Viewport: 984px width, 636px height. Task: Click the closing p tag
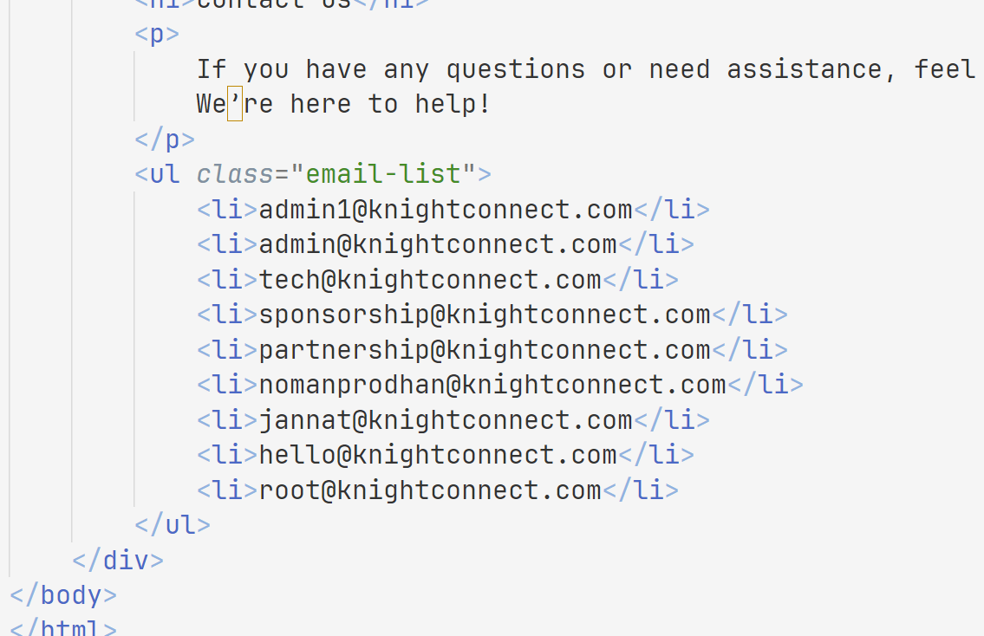coord(165,140)
